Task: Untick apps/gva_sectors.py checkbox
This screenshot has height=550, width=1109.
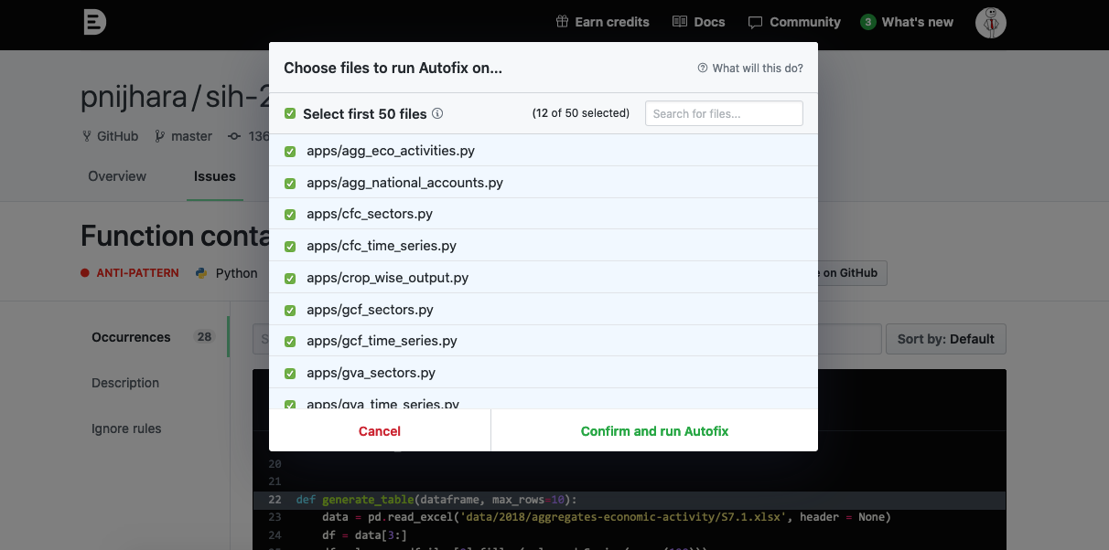Action: [290, 374]
